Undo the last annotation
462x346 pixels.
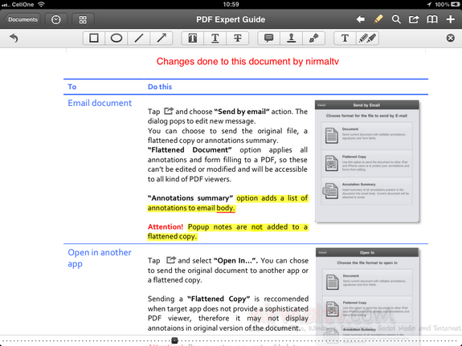click(x=14, y=38)
